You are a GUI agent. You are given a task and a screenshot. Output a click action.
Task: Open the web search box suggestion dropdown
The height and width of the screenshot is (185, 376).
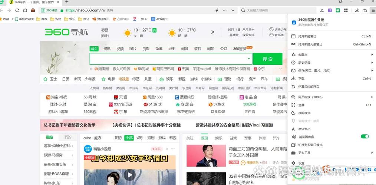pyautogui.click(x=249, y=58)
